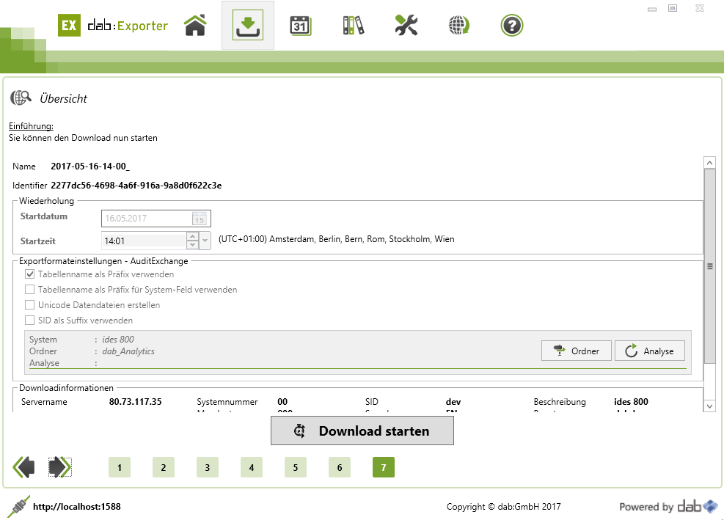This screenshot has height=520, width=724.
Task: Click the Analyse button
Action: click(x=650, y=351)
